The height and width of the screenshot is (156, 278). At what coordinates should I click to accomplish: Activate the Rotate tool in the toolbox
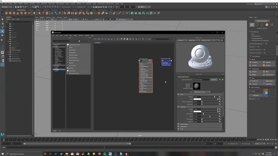coord(3,36)
